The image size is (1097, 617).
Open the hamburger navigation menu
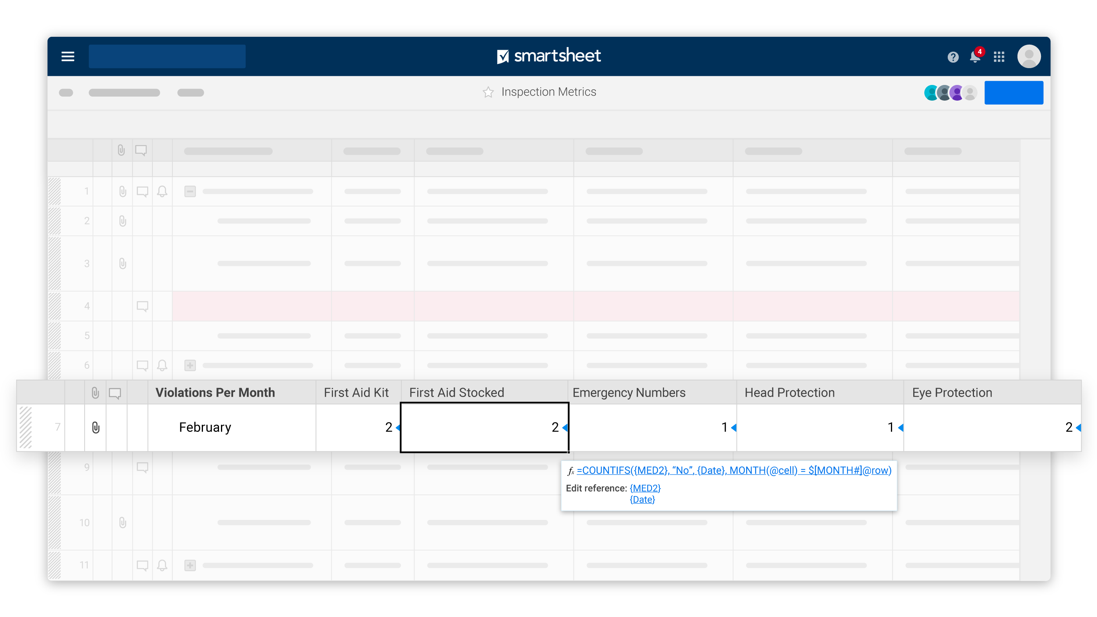pyautogui.click(x=68, y=56)
